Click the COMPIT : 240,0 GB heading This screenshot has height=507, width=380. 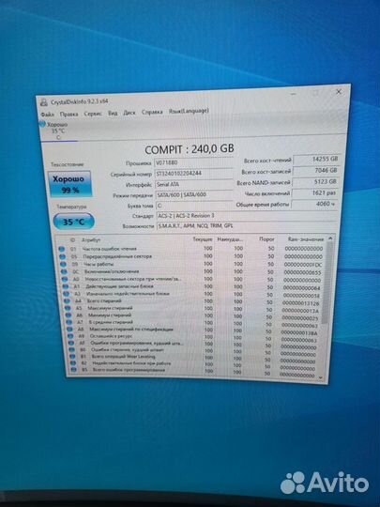(x=190, y=149)
